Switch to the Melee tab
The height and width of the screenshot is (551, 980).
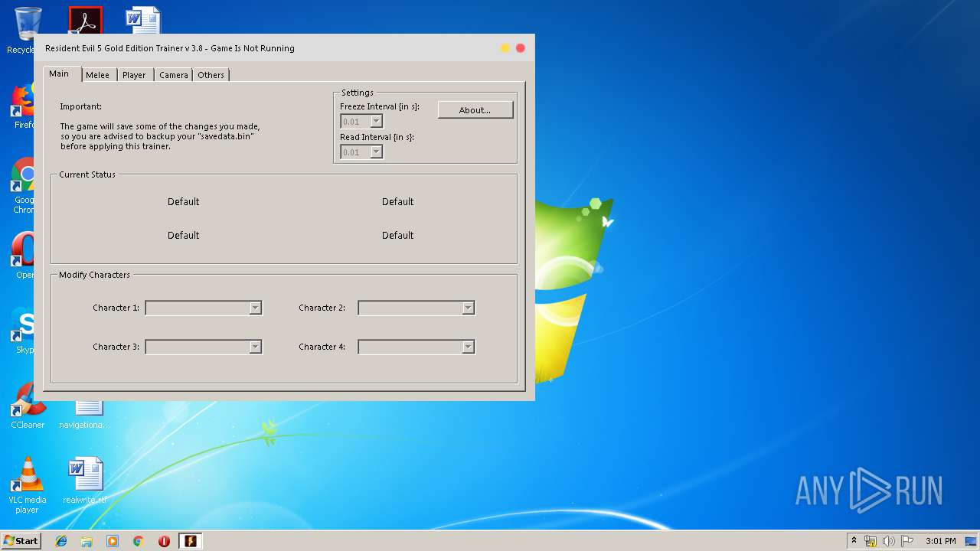point(97,75)
